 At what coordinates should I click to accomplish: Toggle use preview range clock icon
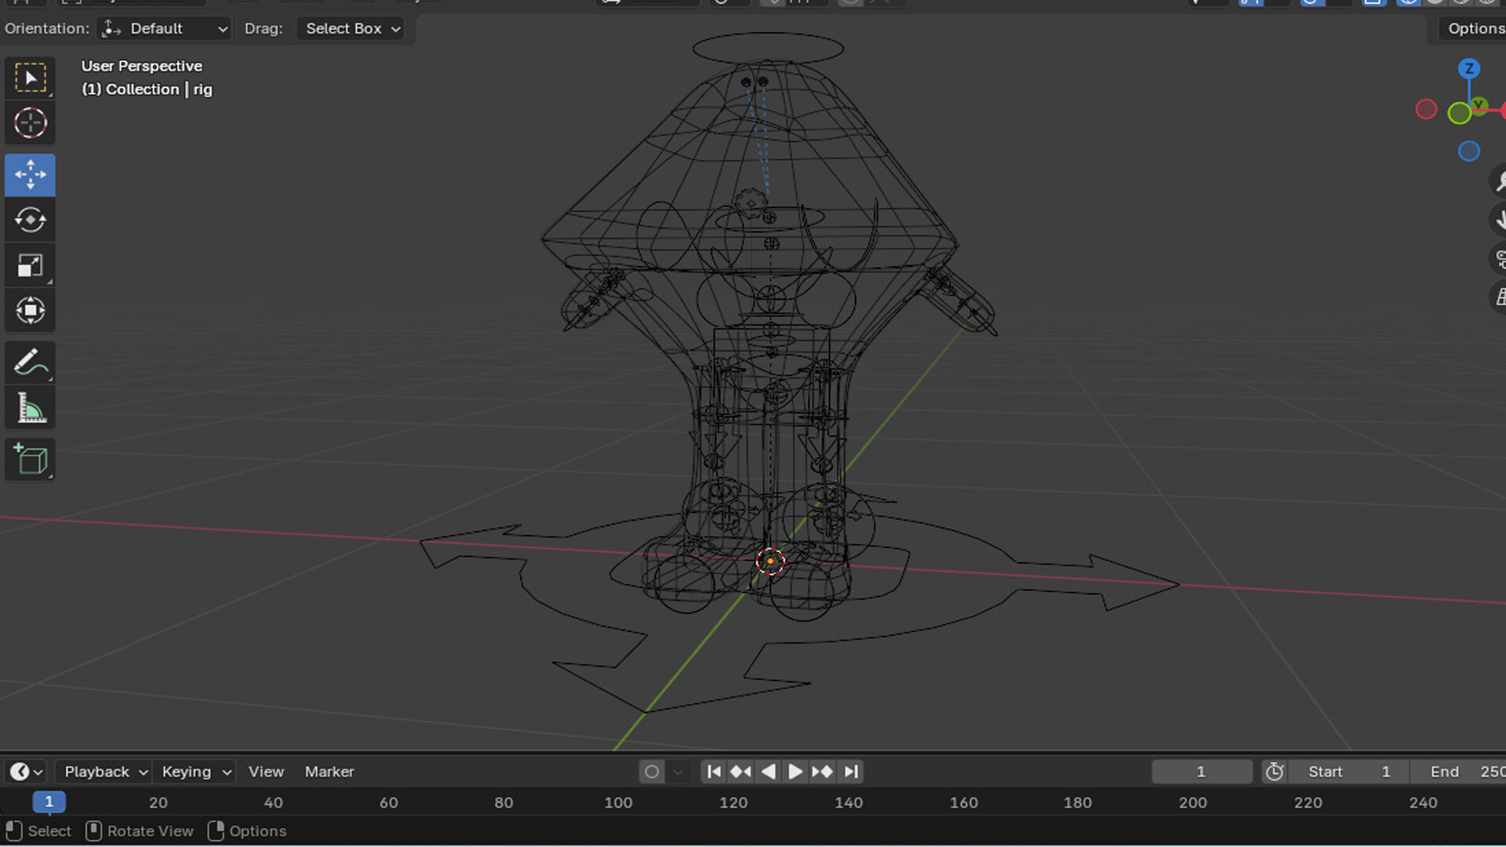[x=1275, y=772]
